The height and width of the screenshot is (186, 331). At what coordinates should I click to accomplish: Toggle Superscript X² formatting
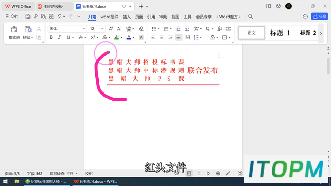(x=93, y=37)
